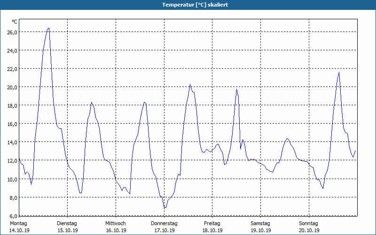Click the title 'Temperatur [°C] skaliert'

[195, 5]
